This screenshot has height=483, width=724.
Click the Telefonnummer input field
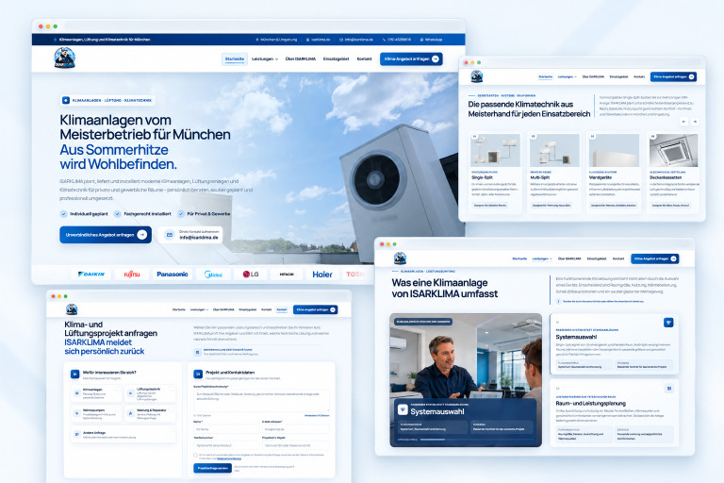click(x=226, y=445)
